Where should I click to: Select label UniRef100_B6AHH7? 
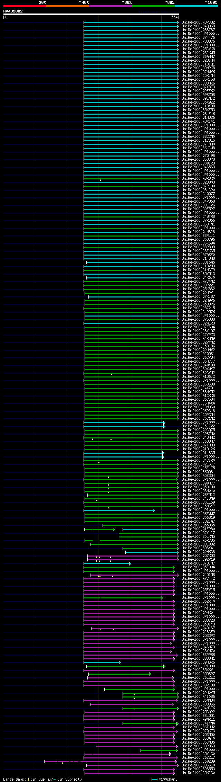pyautogui.click(x=198, y=56)
